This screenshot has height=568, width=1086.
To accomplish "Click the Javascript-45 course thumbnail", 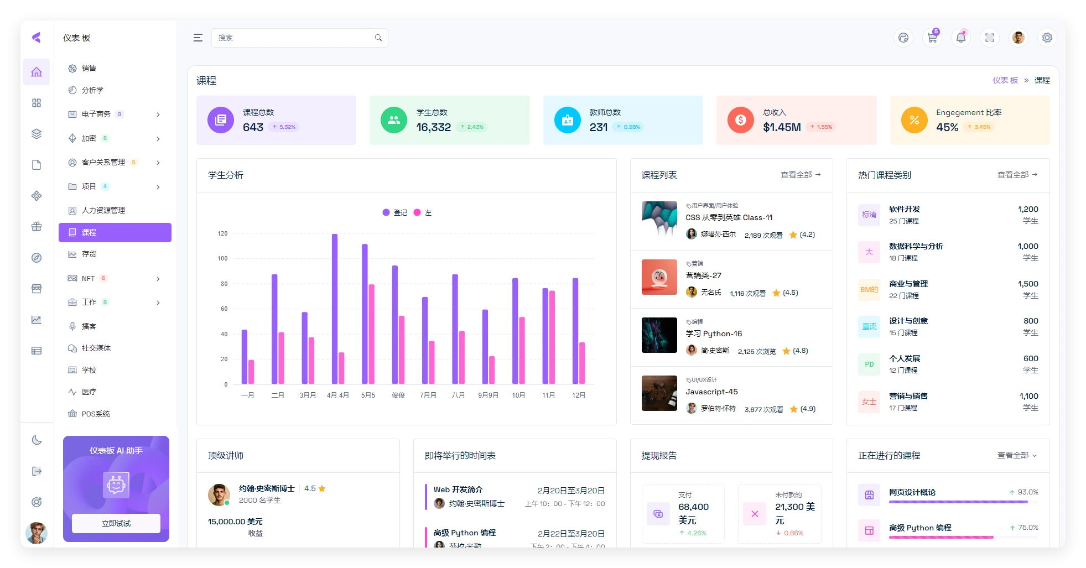I will pos(659,393).
